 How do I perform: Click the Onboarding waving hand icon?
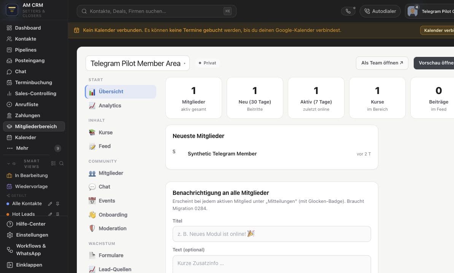(92, 215)
